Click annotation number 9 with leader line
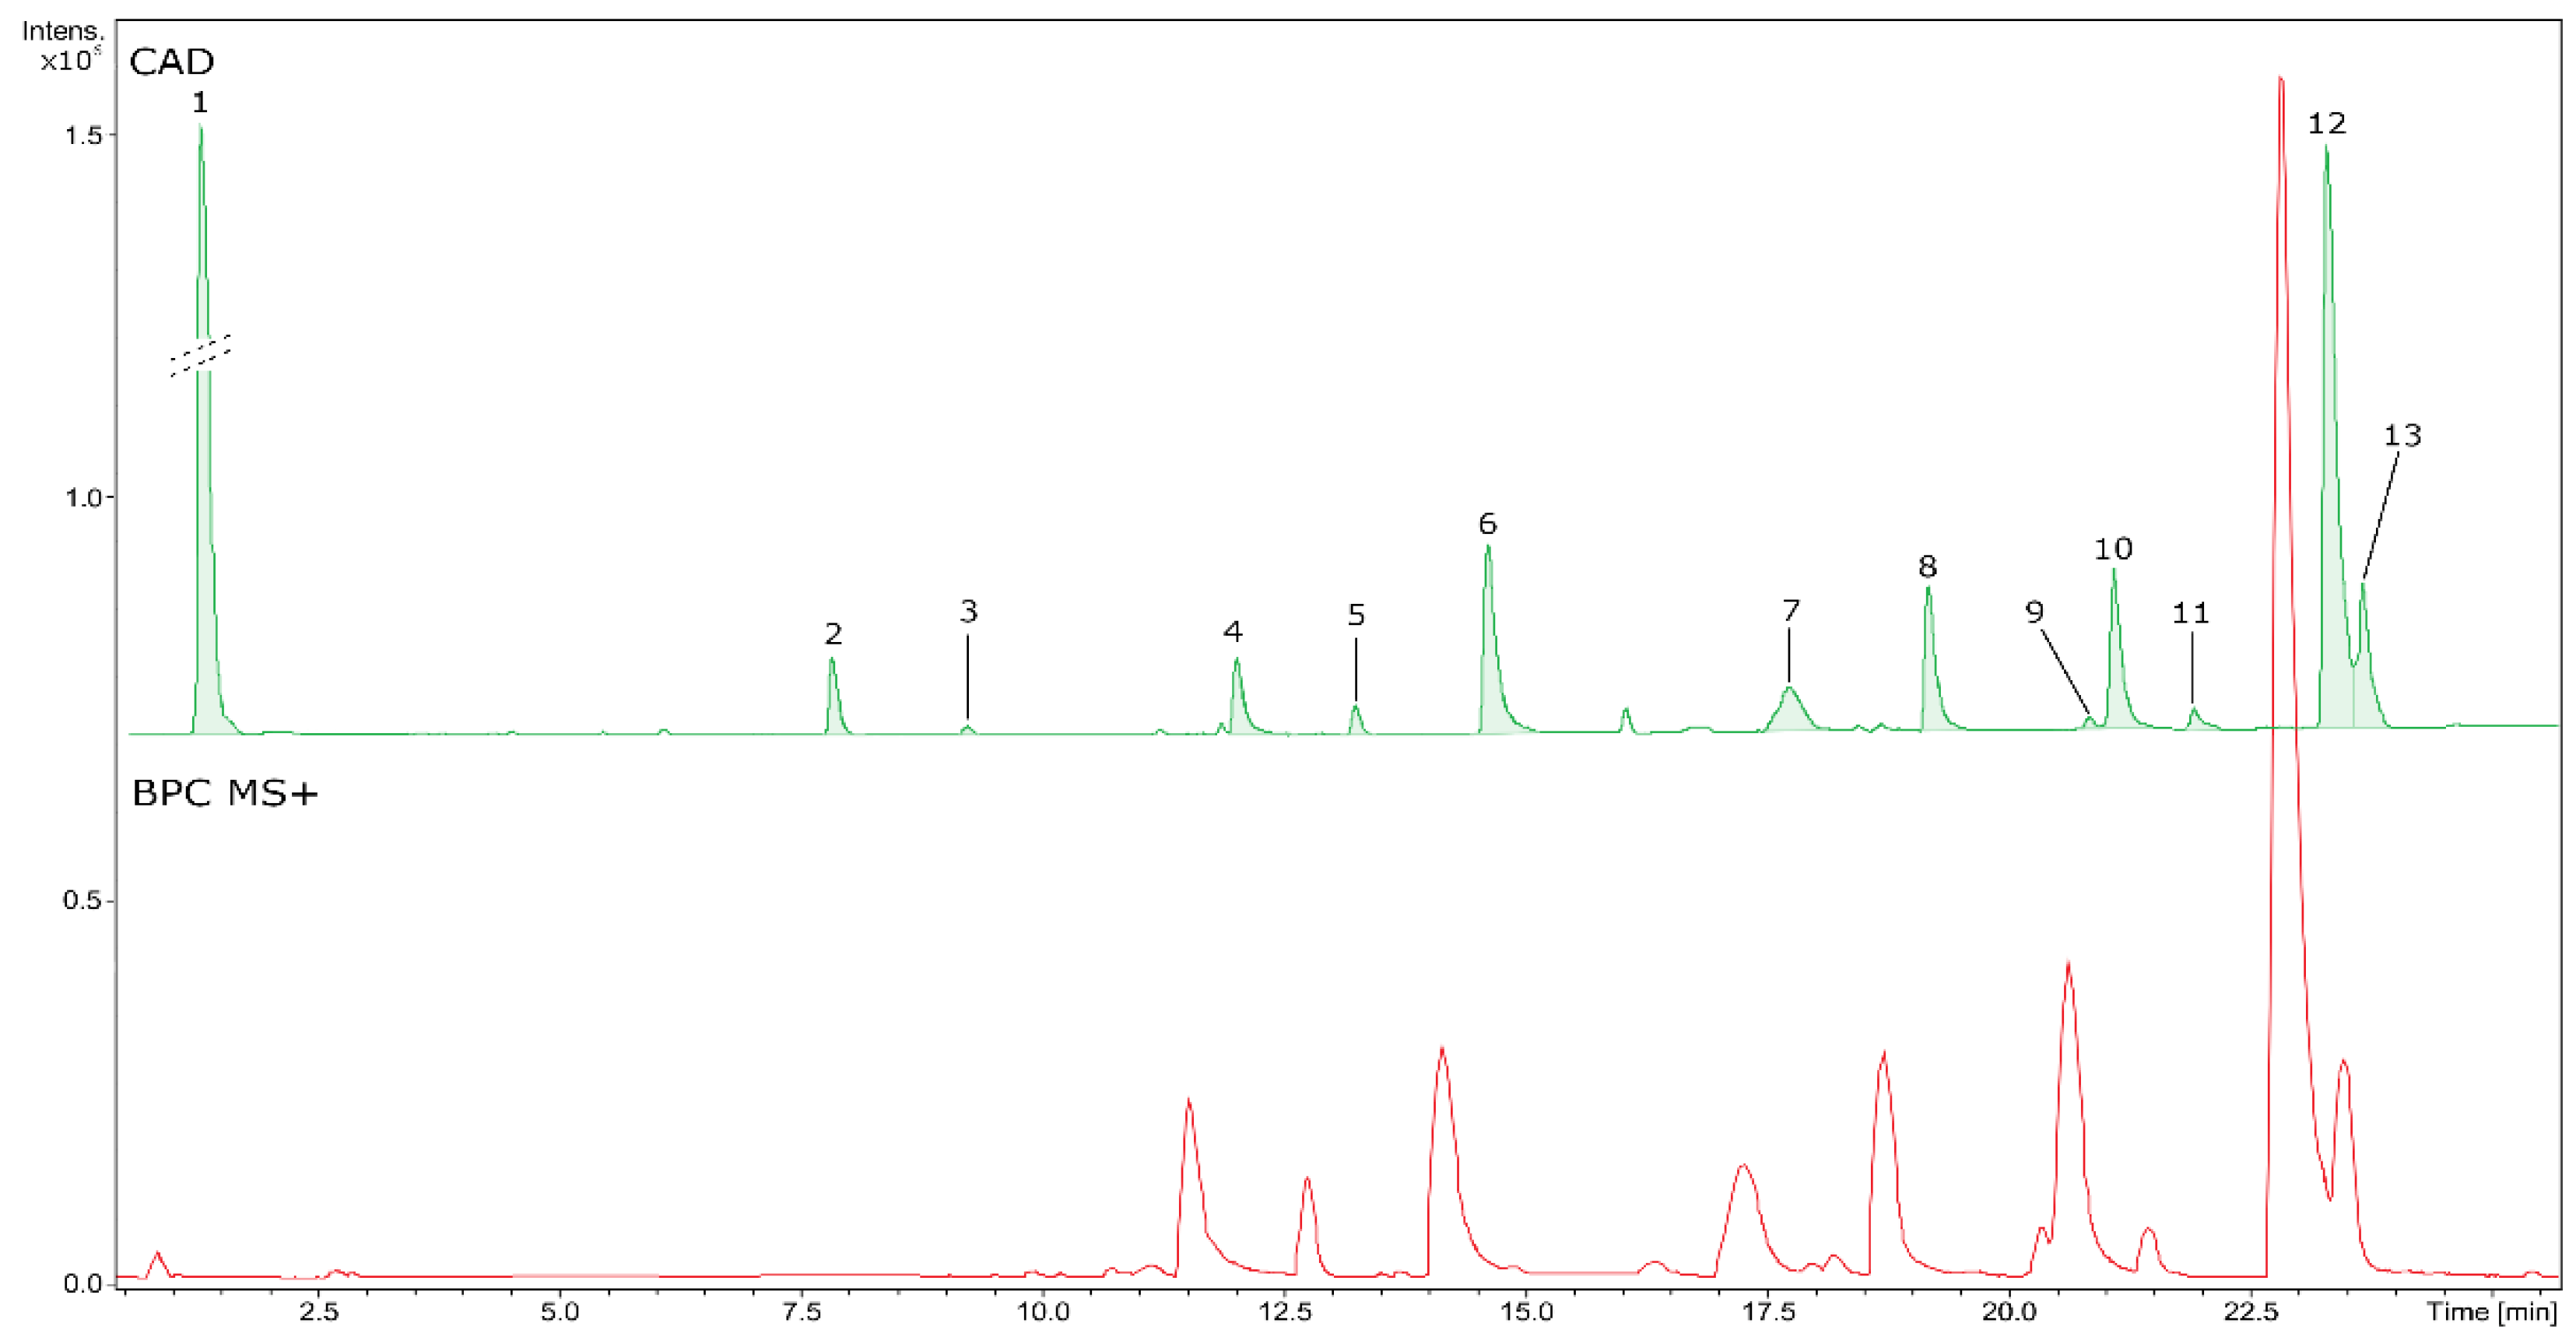Image resolution: width=2576 pixels, height=1337 pixels. (x=2034, y=612)
